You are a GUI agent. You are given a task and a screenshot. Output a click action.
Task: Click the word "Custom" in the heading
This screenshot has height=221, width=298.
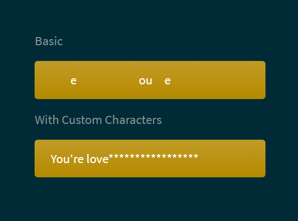(x=82, y=120)
